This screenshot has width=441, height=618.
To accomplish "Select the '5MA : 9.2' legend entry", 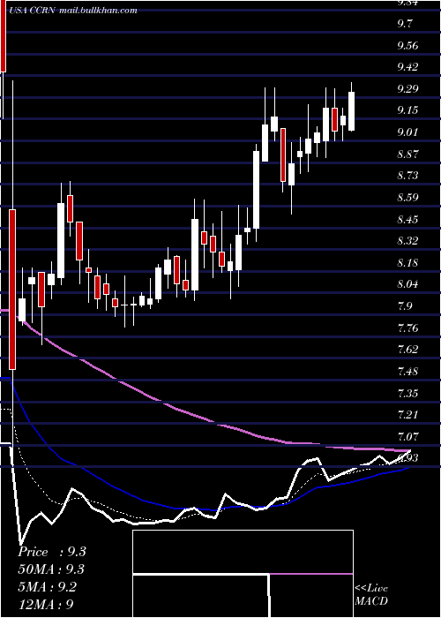I will (48, 586).
